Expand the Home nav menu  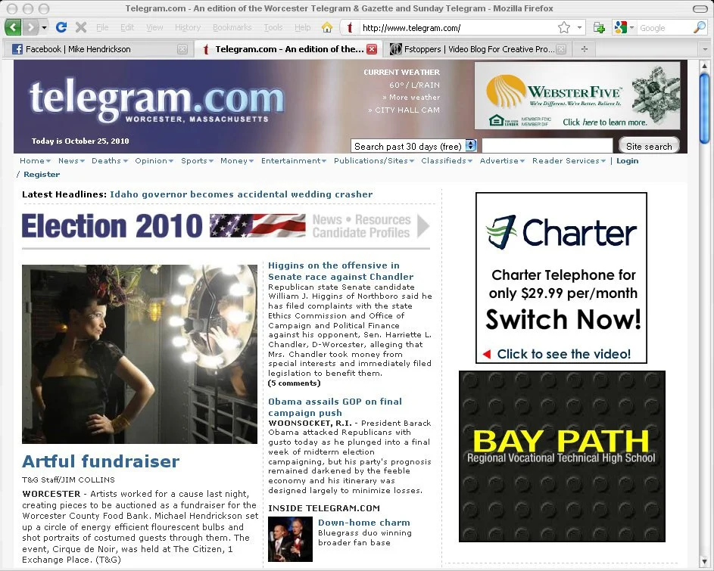(35, 160)
